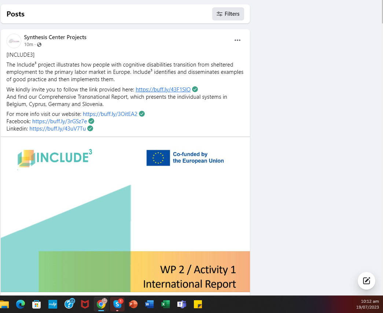Launch PowerPoint from the taskbar
The image size is (383, 313).
coord(133,304)
